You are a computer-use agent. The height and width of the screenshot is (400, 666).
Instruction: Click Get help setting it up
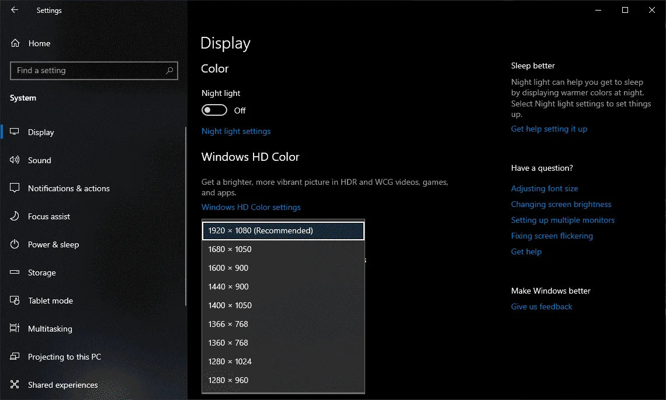click(549, 129)
